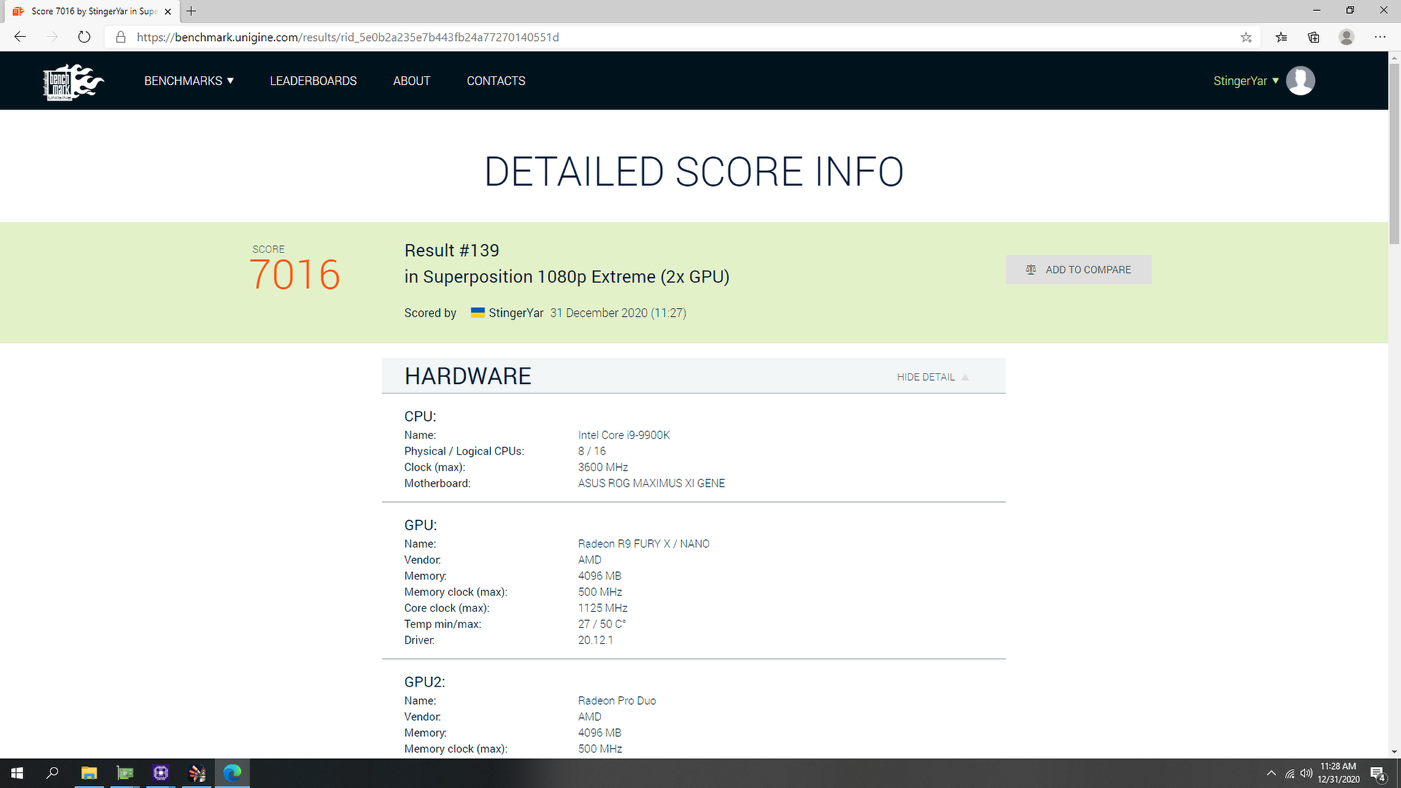
Task: Click the user avatar in site header
Action: [1300, 81]
